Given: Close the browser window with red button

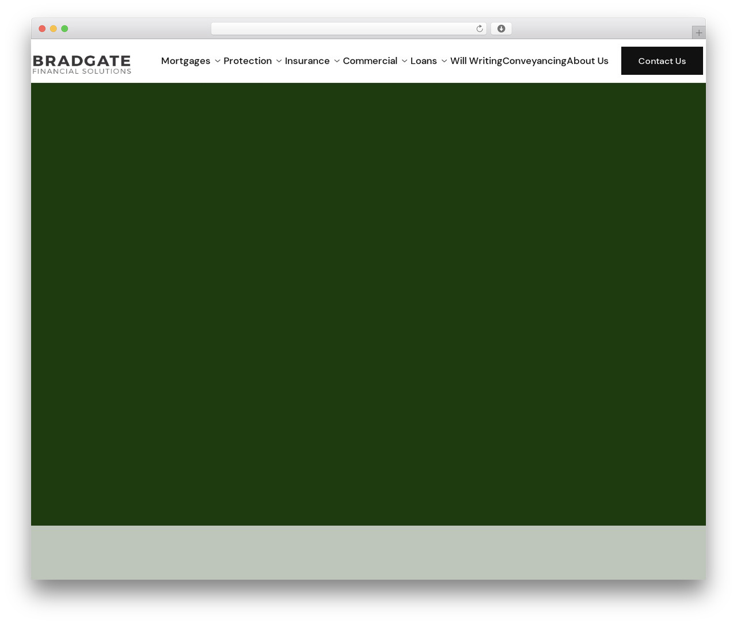Looking at the screenshot, I should pyautogui.click(x=42, y=29).
